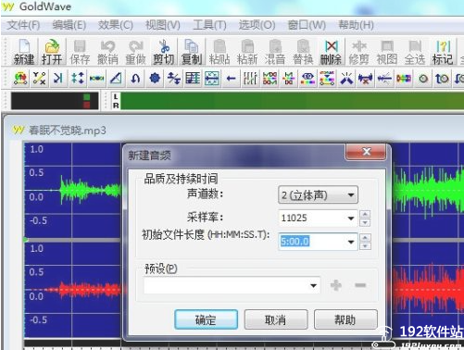464x350 pixels.
Task: Open the 声道数 dropdown showing 2 (立体声)
Action: pos(318,194)
